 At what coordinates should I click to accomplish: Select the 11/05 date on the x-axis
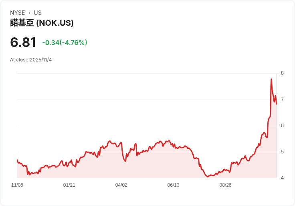click(x=17, y=185)
